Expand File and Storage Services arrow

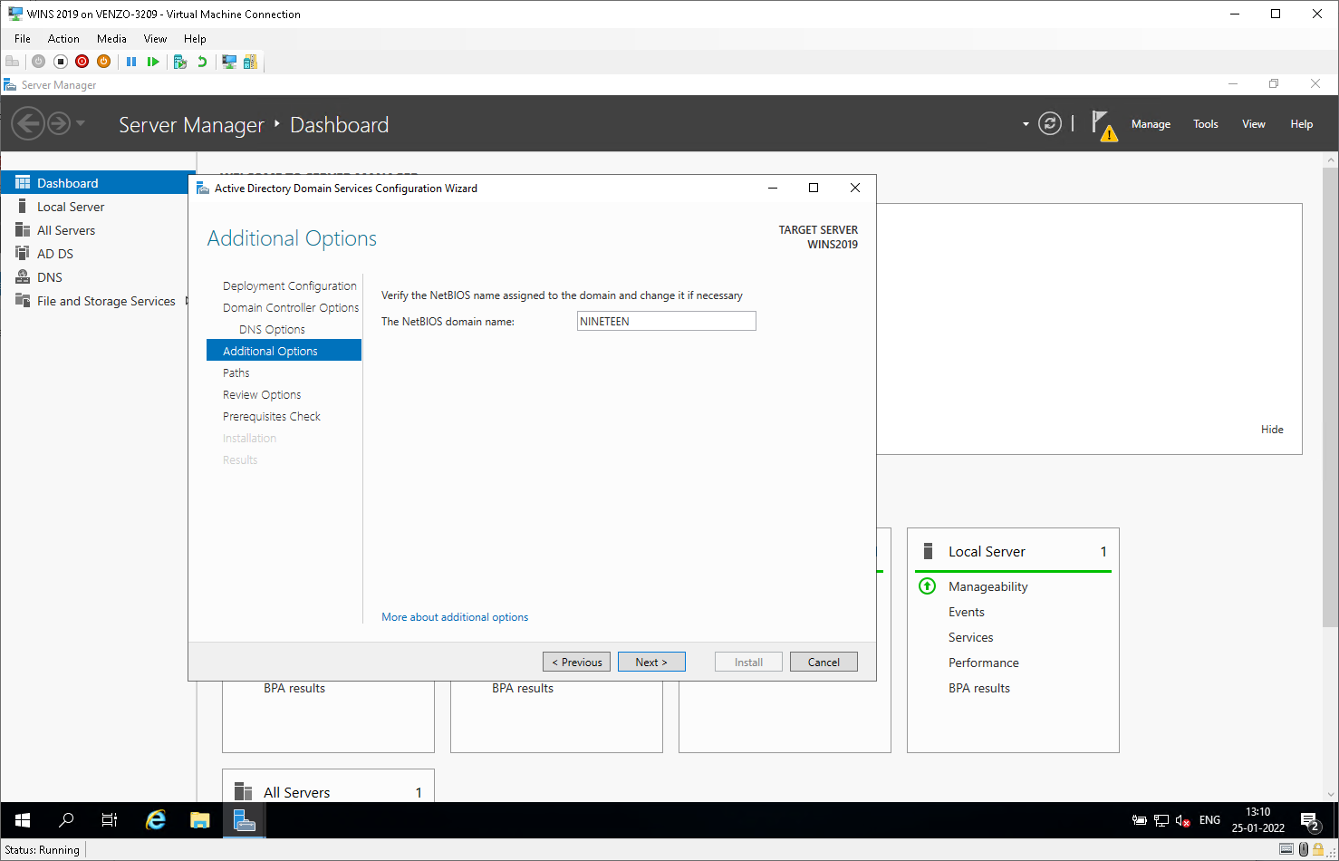tap(187, 301)
